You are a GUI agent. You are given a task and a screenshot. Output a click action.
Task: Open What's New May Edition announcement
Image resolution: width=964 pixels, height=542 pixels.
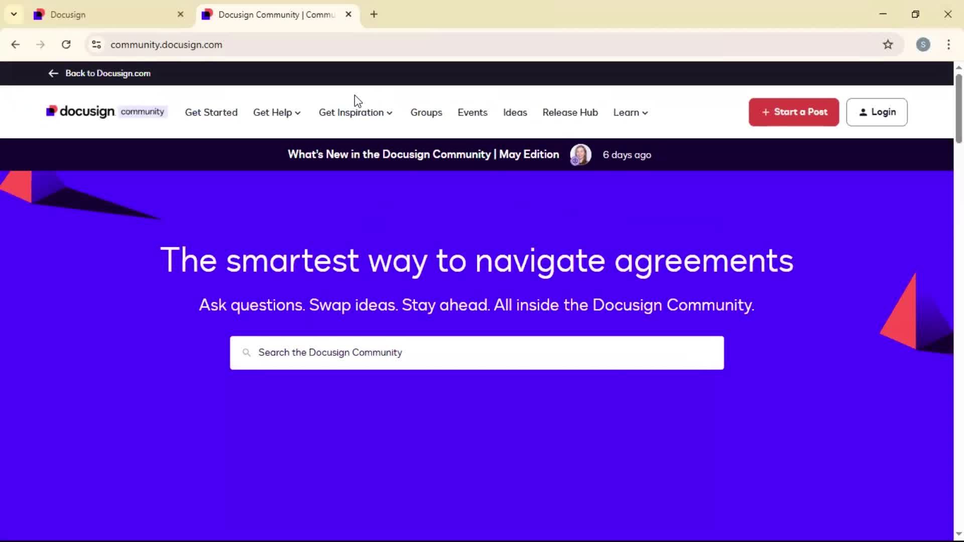[423, 155]
